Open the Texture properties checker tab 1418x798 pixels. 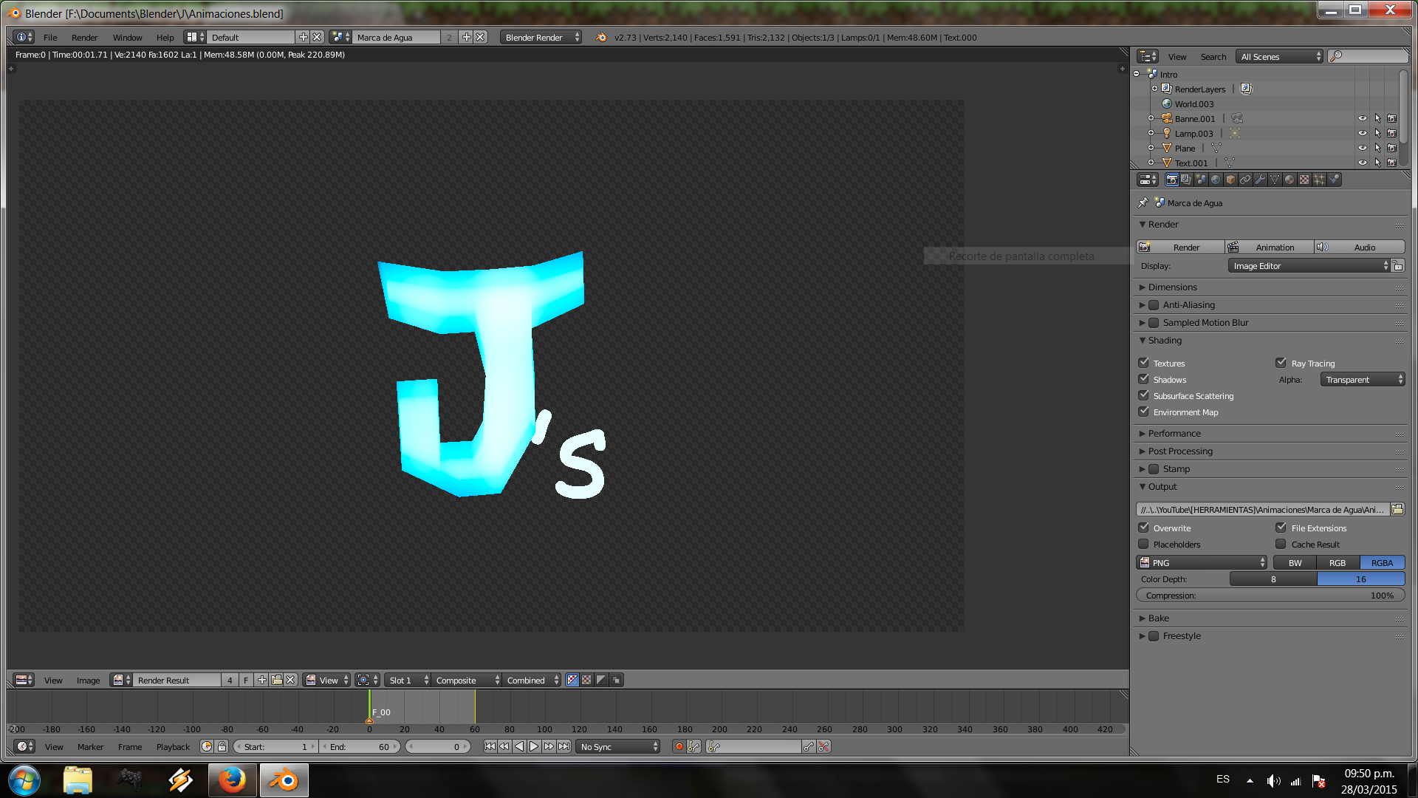pos(1304,180)
